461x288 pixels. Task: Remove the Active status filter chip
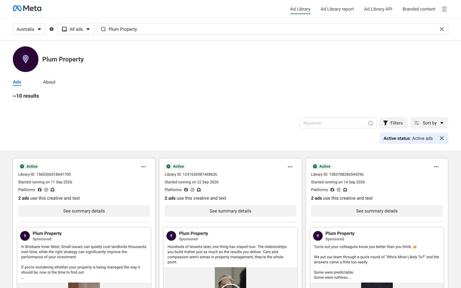pyautogui.click(x=442, y=138)
